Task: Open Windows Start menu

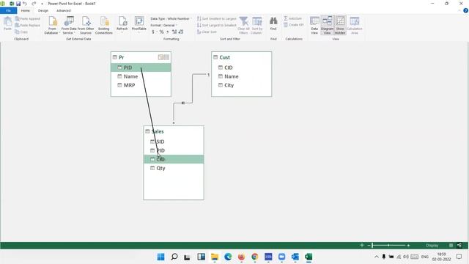Action: pos(161,257)
